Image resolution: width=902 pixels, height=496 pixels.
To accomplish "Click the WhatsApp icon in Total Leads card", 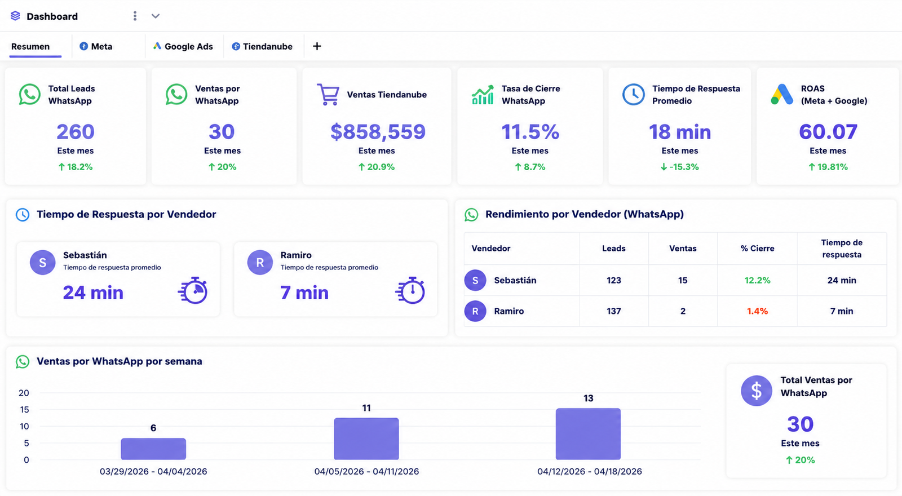I will [29, 95].
